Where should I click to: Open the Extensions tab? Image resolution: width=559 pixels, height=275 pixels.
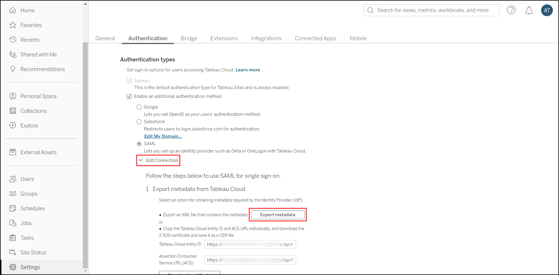coord(224,38)
